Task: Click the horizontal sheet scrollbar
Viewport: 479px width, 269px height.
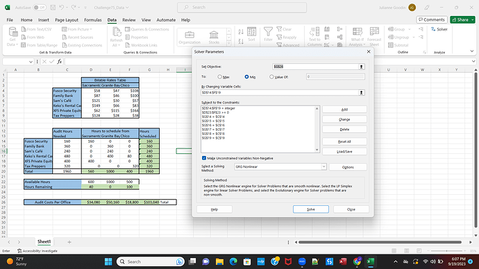Action: pyautogui.click(x=380, y=242)
